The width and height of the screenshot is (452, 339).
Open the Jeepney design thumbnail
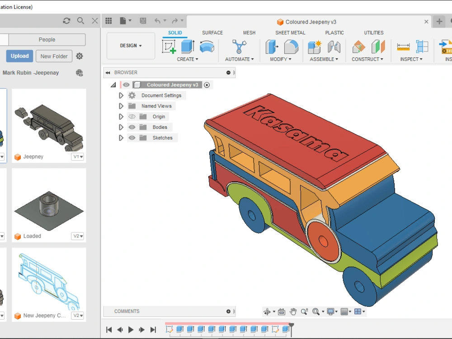pos(49,126)
